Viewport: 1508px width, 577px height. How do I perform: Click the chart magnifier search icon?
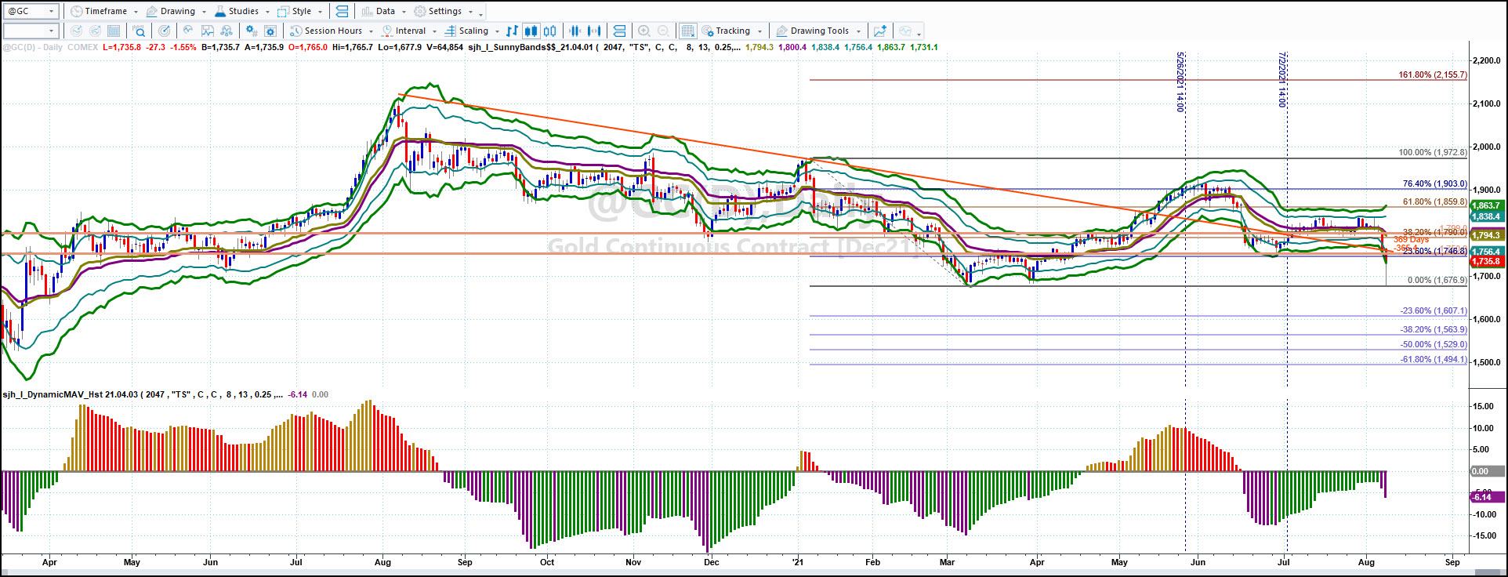139,31
